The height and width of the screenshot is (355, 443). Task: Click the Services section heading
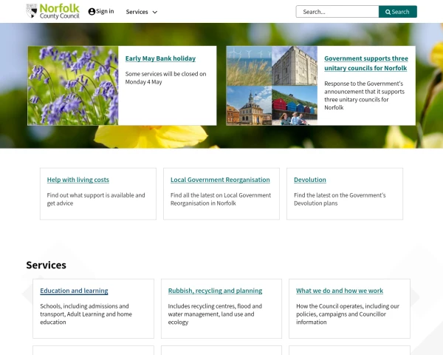[46, 266]
